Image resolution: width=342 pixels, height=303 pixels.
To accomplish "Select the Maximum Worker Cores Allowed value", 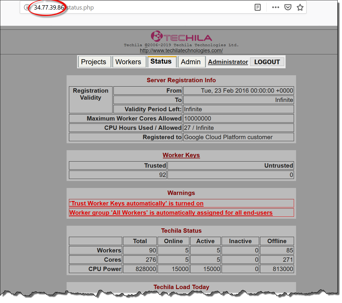I will (x=198, y=119).
